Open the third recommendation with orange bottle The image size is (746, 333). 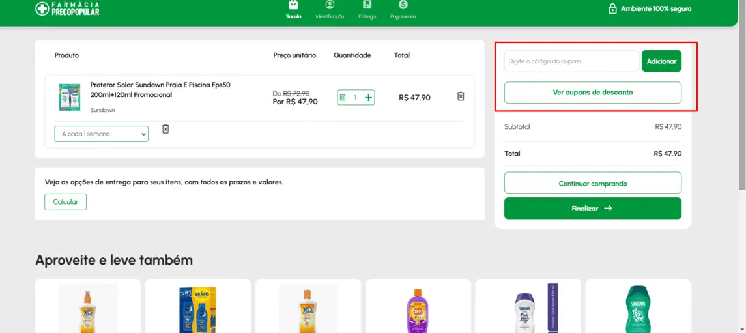(308, 308)
